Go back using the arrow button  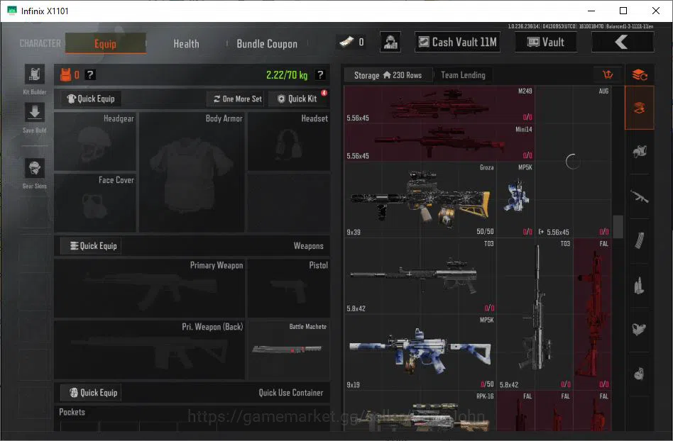(x=623, y=42)
